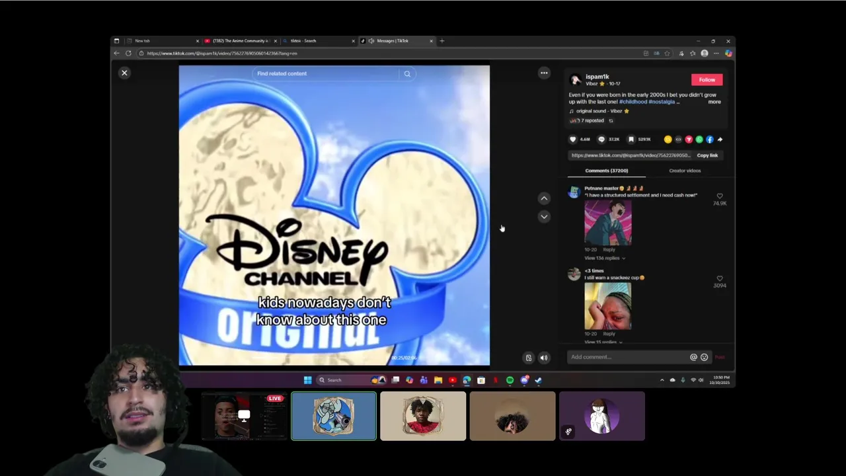Open File Explorer from the taskbar
The image size is (846, 476).
pos(438,380)
